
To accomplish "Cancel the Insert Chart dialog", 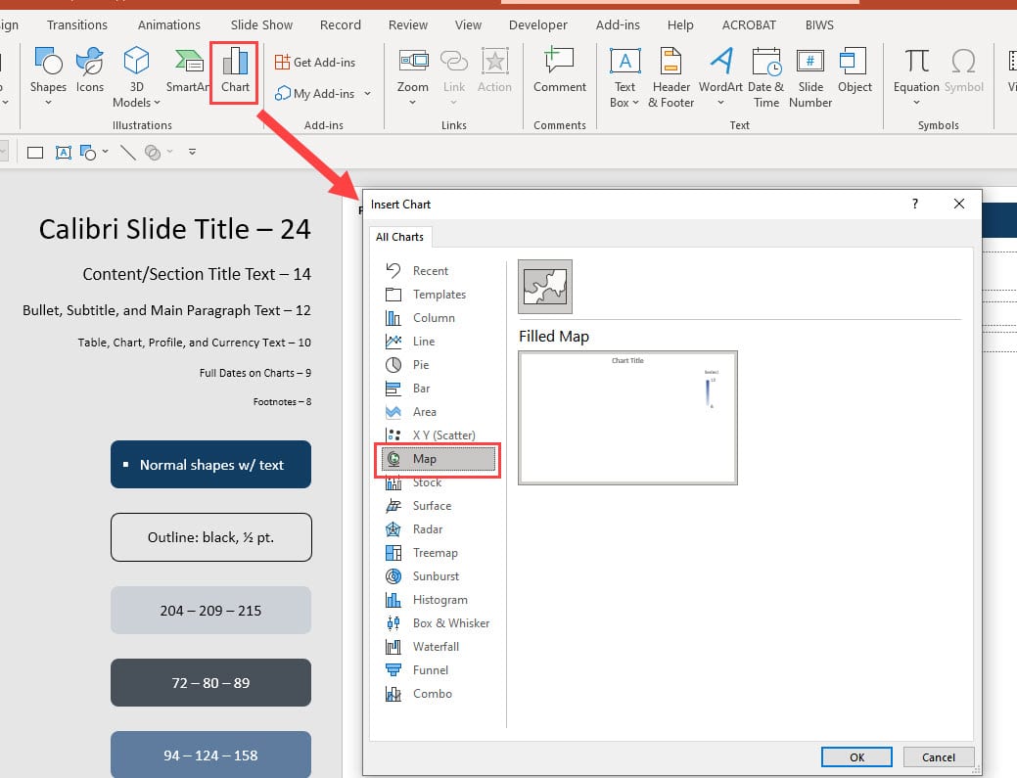I will click(937, 756).
